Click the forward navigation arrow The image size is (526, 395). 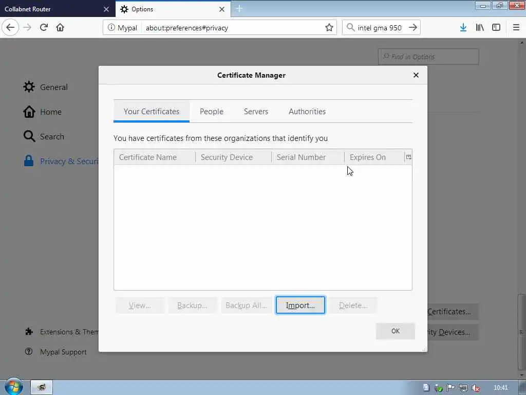coord(28,28)
